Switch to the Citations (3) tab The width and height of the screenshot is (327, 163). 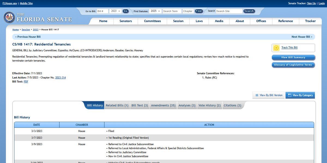pyautogui.click(x=232, y=105)
